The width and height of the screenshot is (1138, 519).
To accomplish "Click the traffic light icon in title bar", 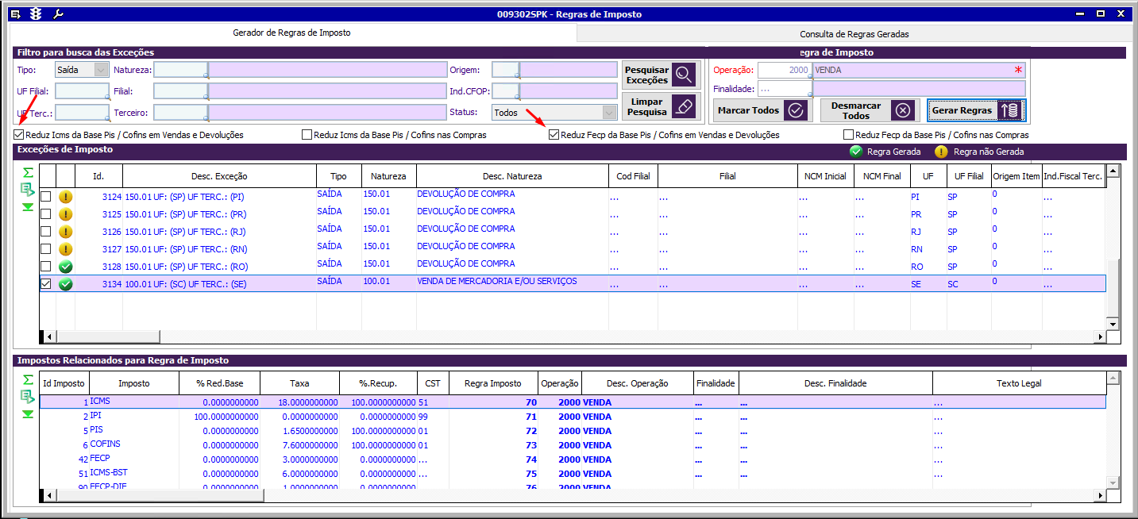I will pyautogui.click(x=35, y=14).
